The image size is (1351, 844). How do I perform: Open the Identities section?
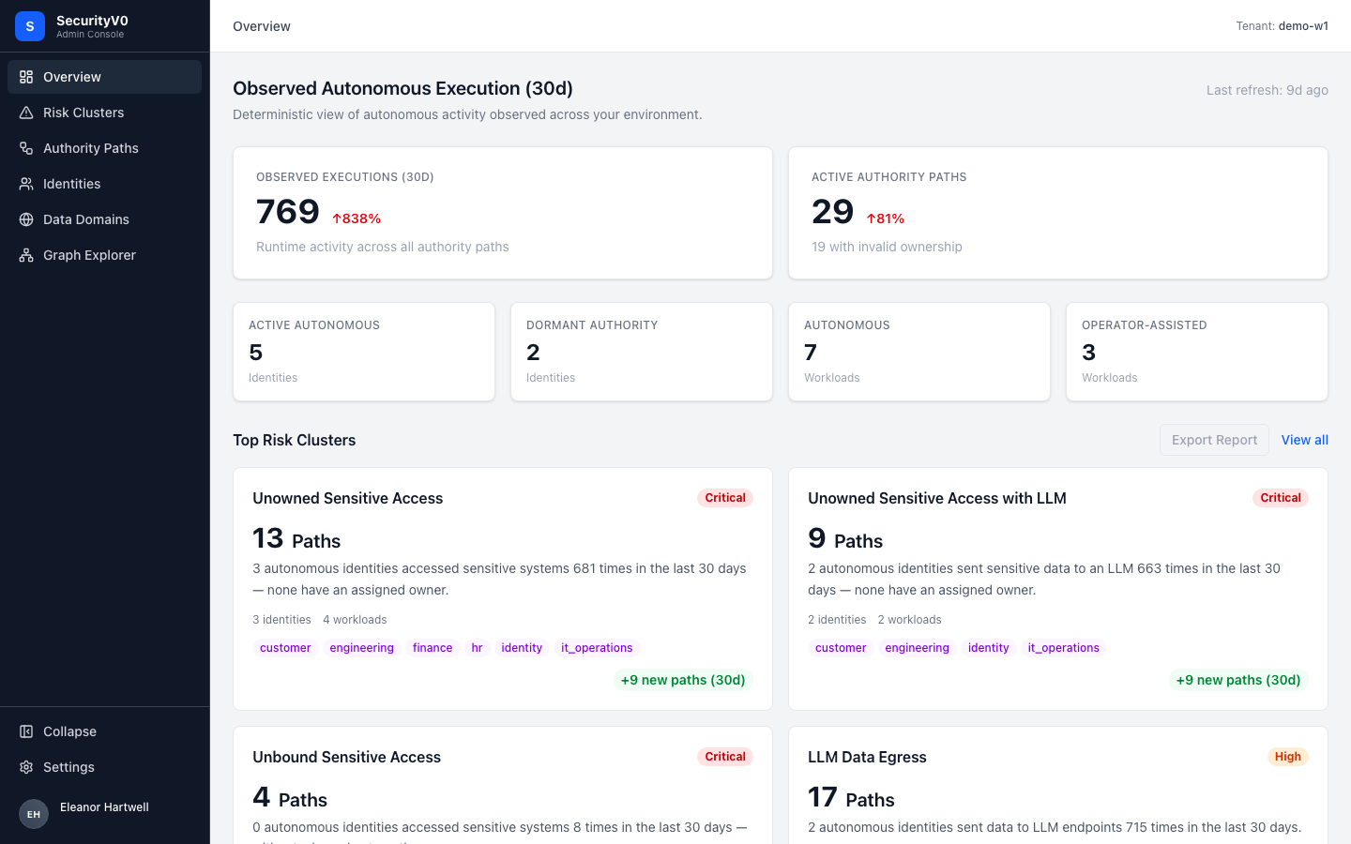pos(104,184)
